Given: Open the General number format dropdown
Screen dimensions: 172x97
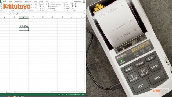Looking at the screenshot, I should [43, 4].
